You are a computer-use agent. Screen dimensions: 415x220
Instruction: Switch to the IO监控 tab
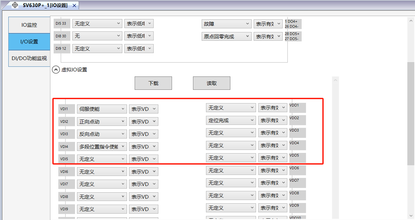(x=29, y=25)
